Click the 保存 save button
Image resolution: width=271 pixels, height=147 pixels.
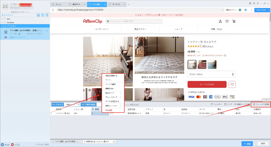263,144
